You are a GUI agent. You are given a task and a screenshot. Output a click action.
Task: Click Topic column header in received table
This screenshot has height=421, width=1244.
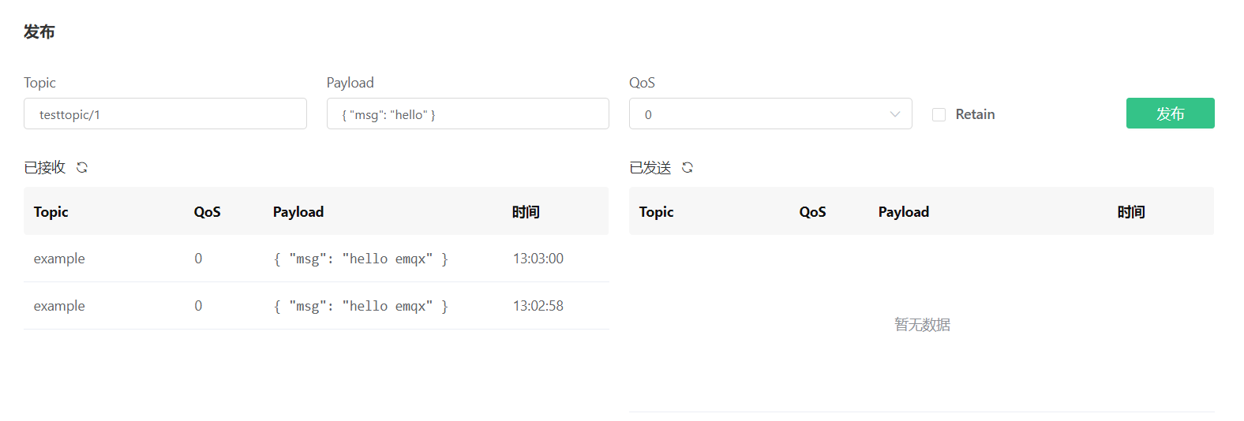click(51, 212)
